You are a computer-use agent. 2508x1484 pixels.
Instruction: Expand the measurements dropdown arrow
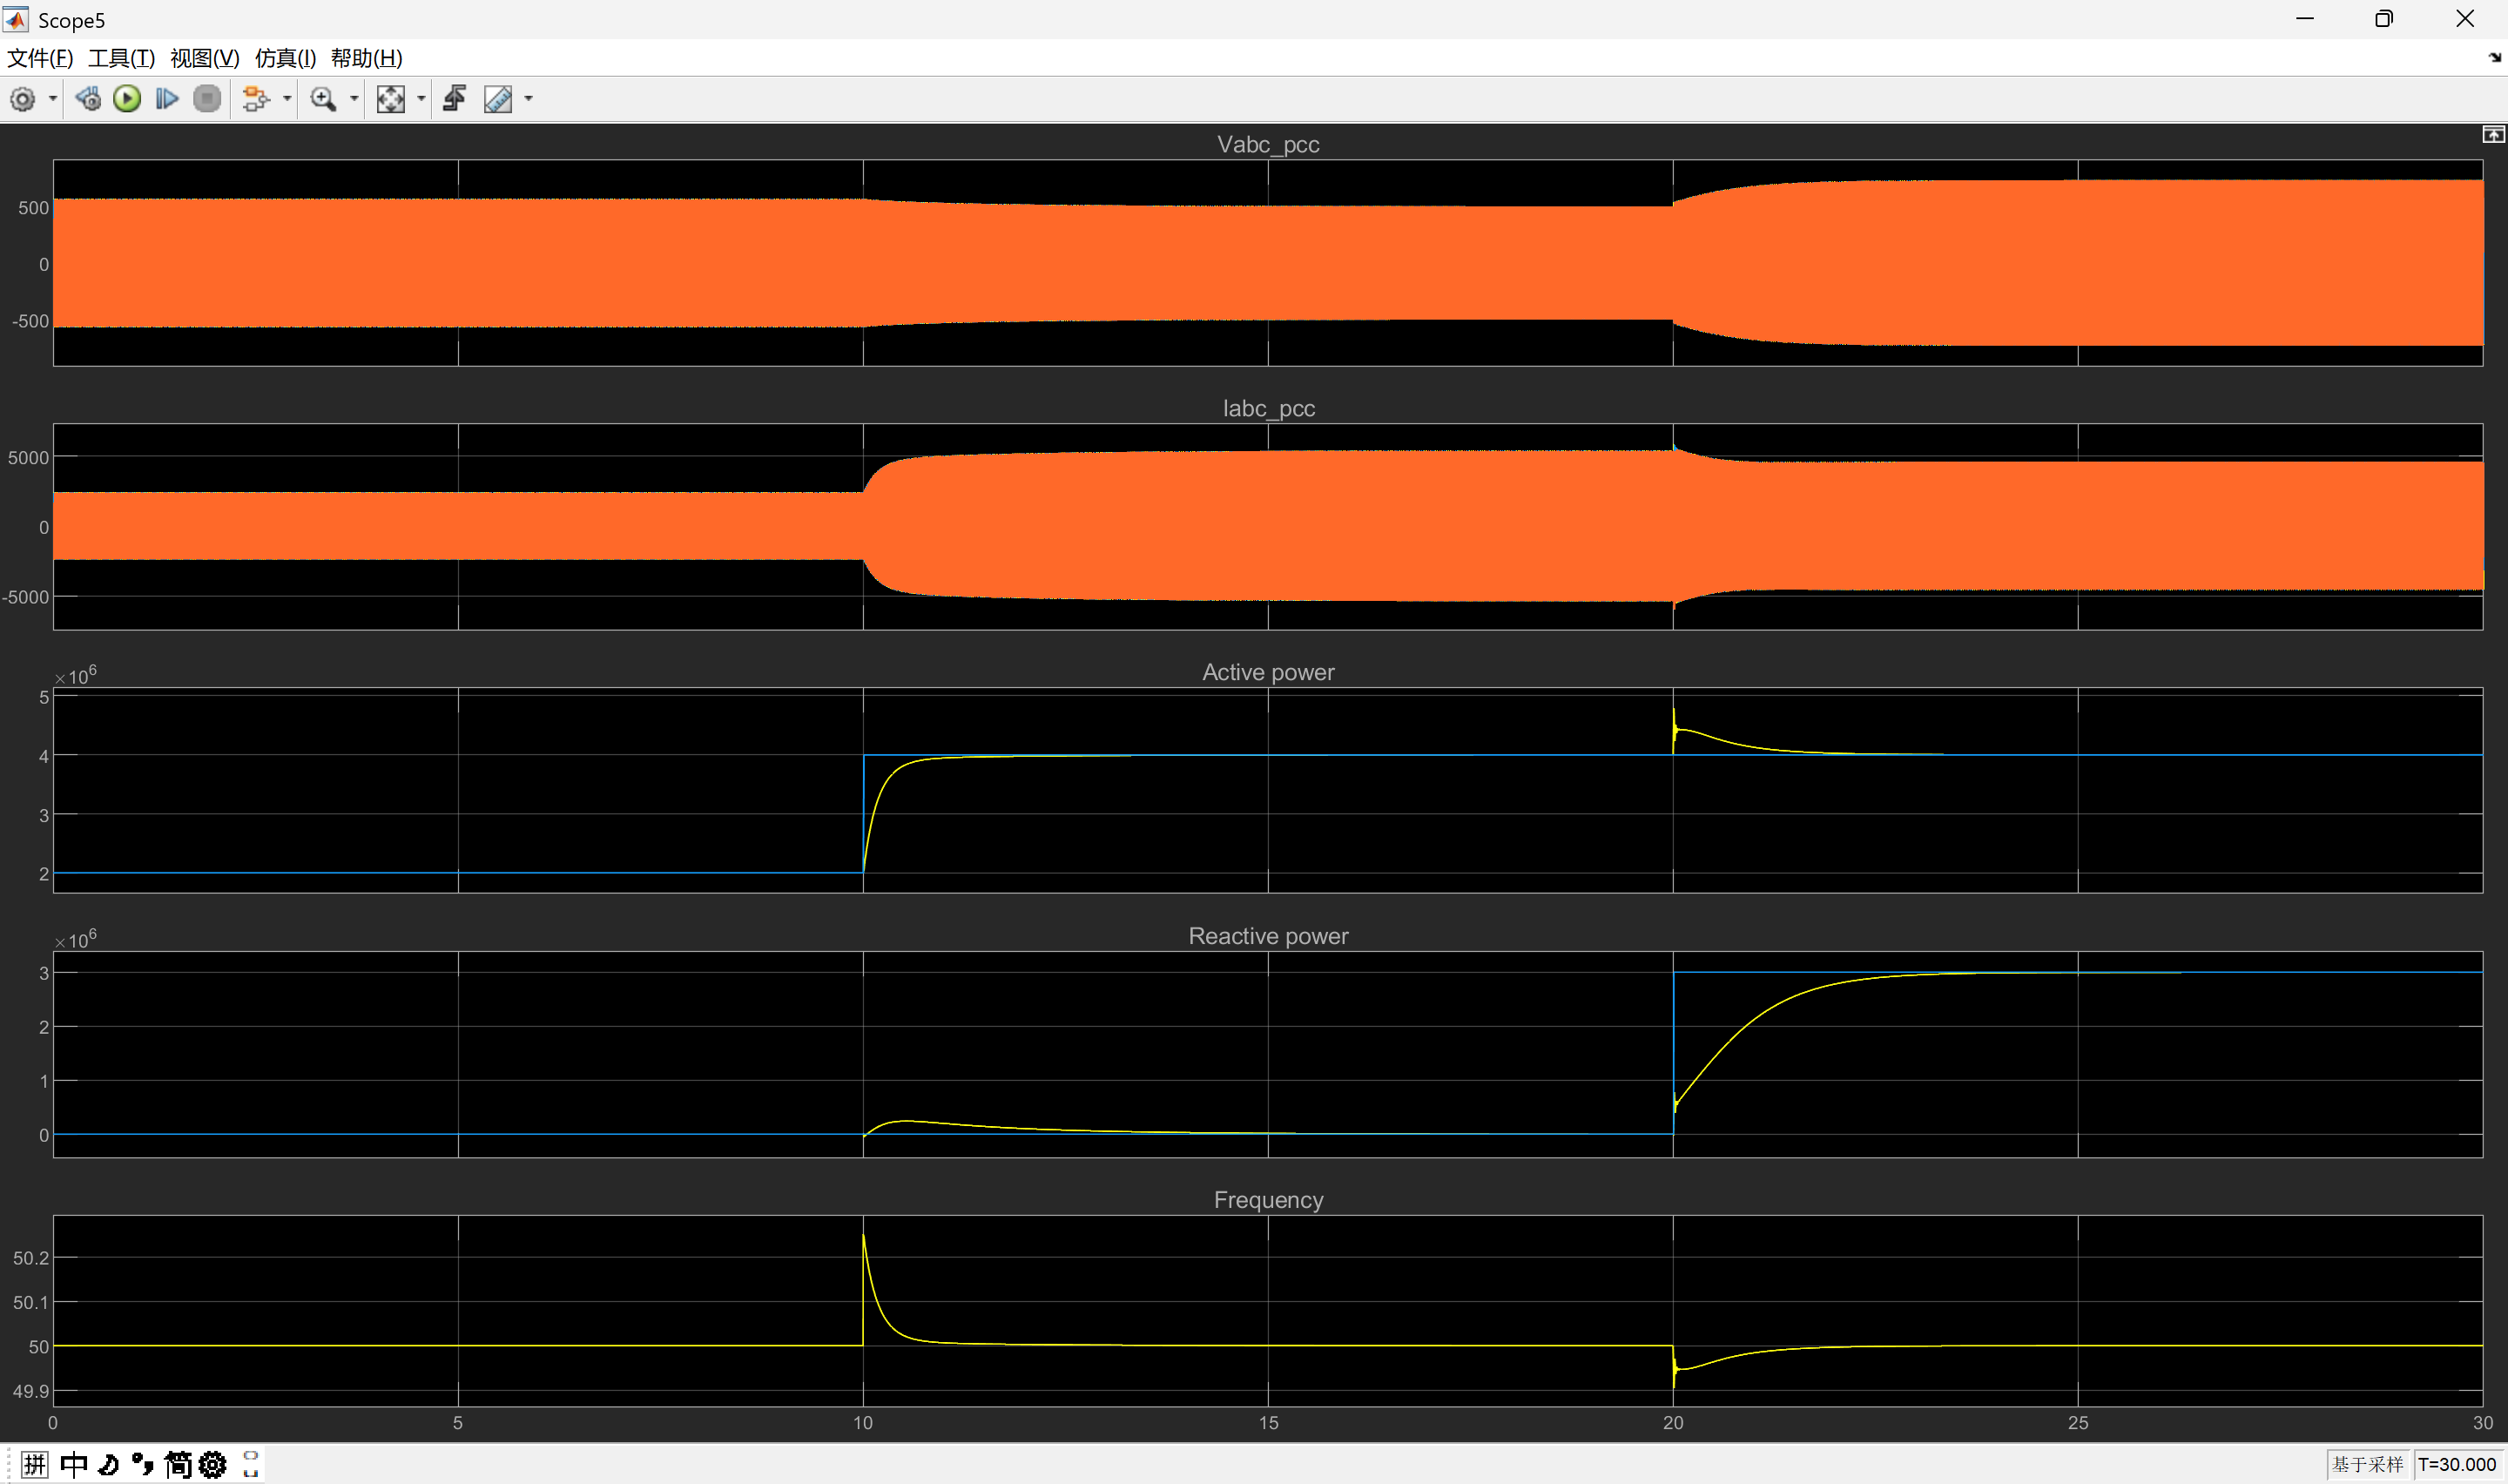click(x=529, y=99)
